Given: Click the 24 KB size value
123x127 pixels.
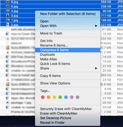Looking at the screenshot, I should click(107, 80).
